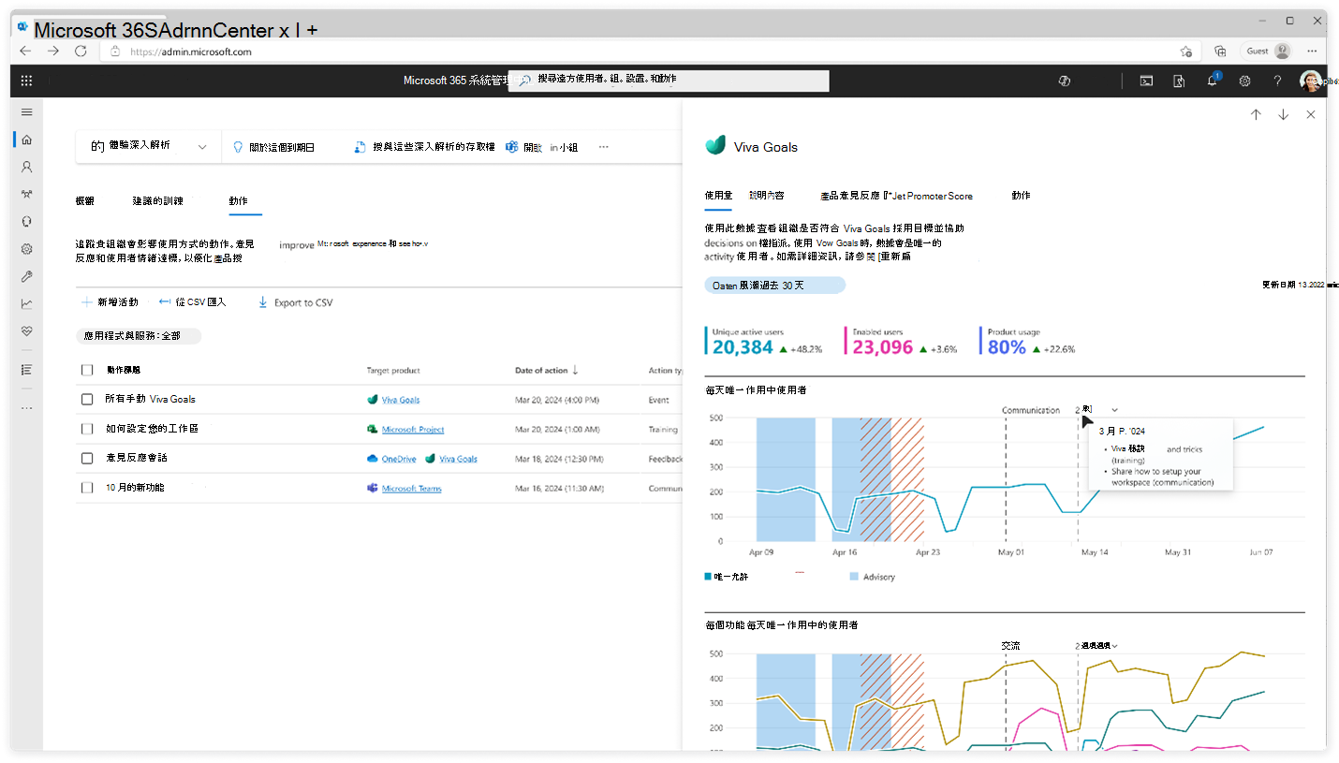Open more options ellipsis in command bar
The height and width of the screenshot is (763, 1339).
click(604, 147)
